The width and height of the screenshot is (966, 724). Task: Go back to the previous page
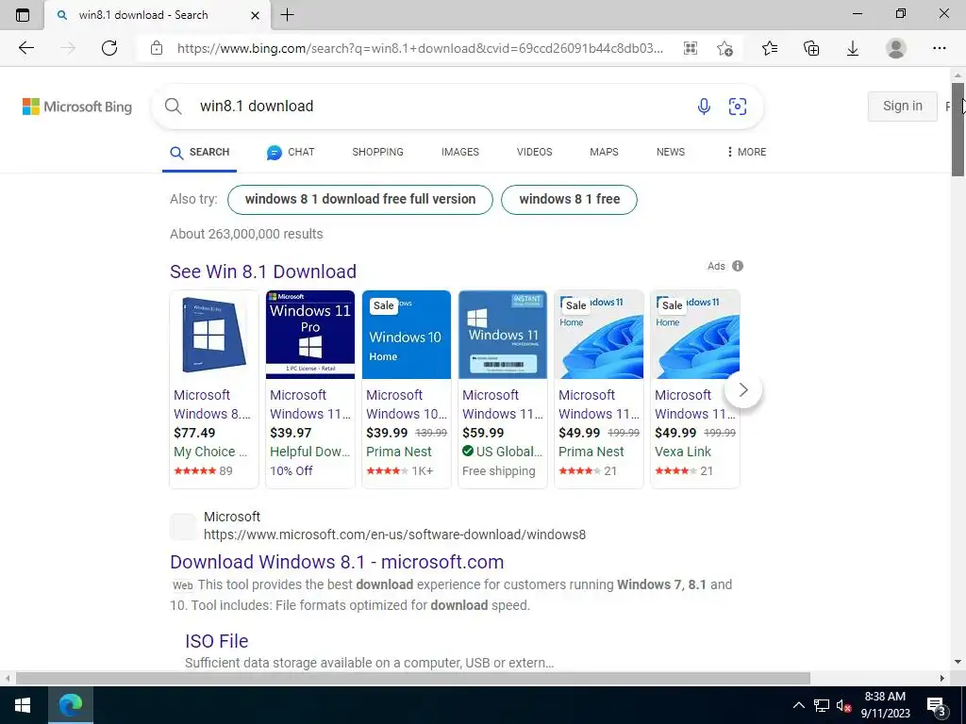click(x=25, y=48)
